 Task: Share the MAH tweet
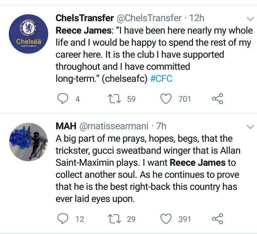pos(217,219)
